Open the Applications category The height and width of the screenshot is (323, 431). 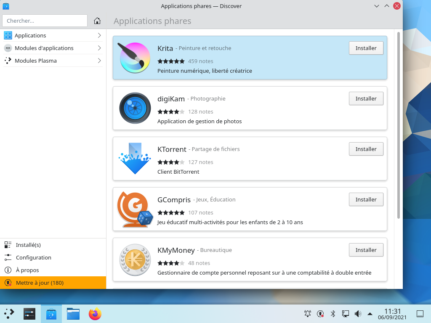point(53,35)
